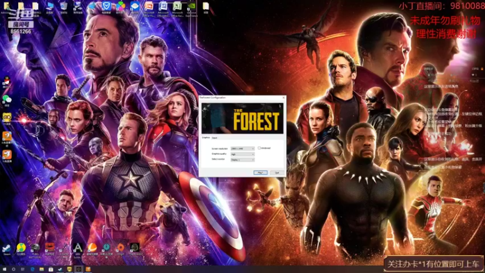Open the Graphics quality dropdown
This screenshot has width=485, height=273.
[x=242, y=154]
